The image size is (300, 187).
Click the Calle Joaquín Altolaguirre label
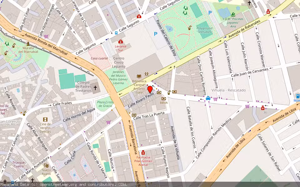click(213, 68)
